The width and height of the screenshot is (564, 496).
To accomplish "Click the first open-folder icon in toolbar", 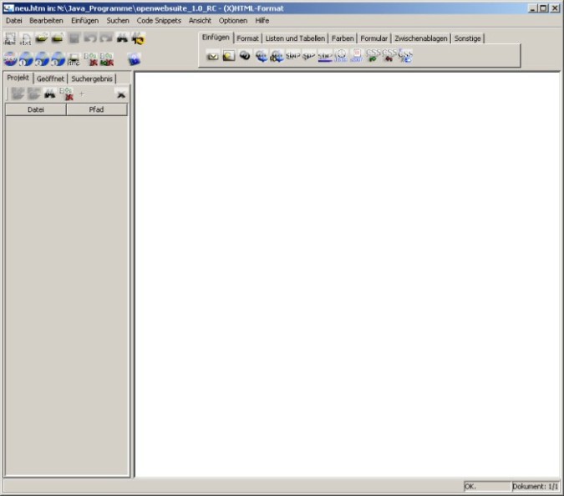I will tap(42, 38).
